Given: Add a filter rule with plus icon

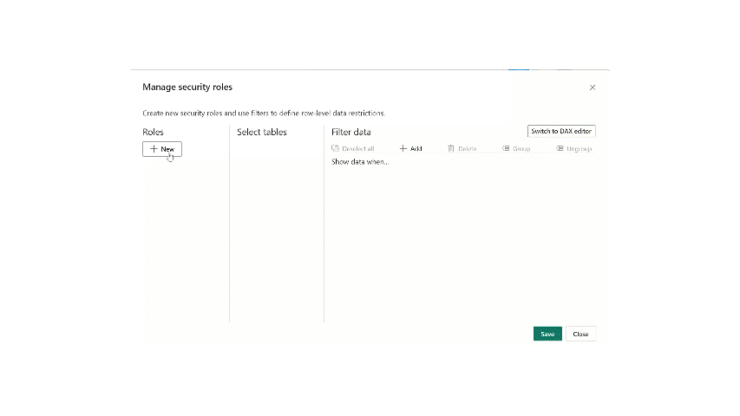Looking at the screenshot, I should 403,149.
